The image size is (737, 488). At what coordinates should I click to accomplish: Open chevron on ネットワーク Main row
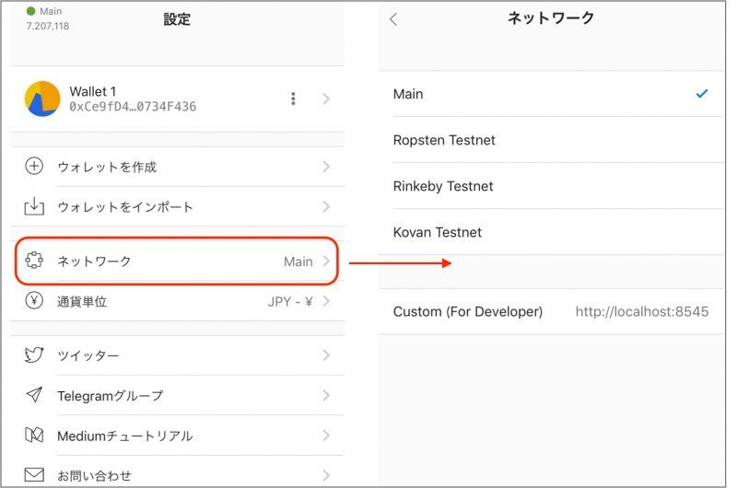(x=326, y=261)
